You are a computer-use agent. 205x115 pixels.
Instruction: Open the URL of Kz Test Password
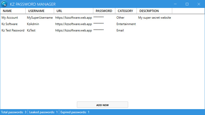point(74,30)
